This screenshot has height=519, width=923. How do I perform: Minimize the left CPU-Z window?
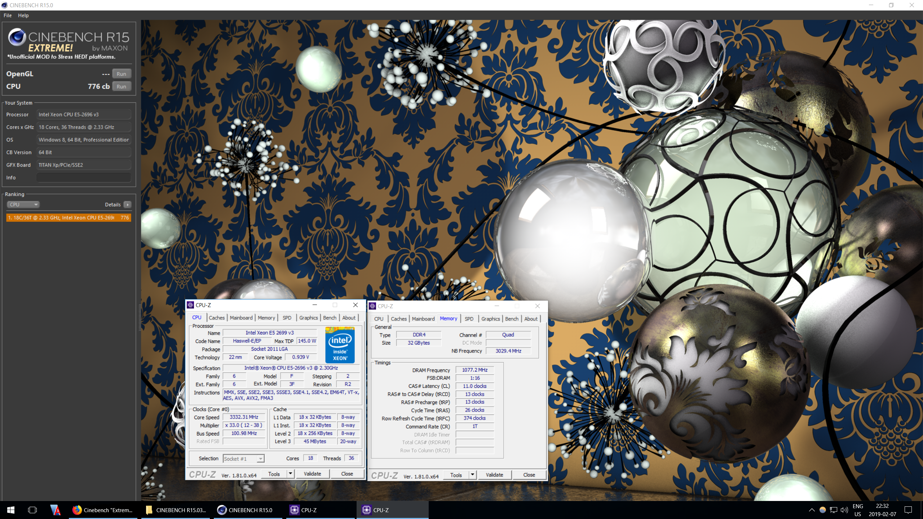coord(315,305)
